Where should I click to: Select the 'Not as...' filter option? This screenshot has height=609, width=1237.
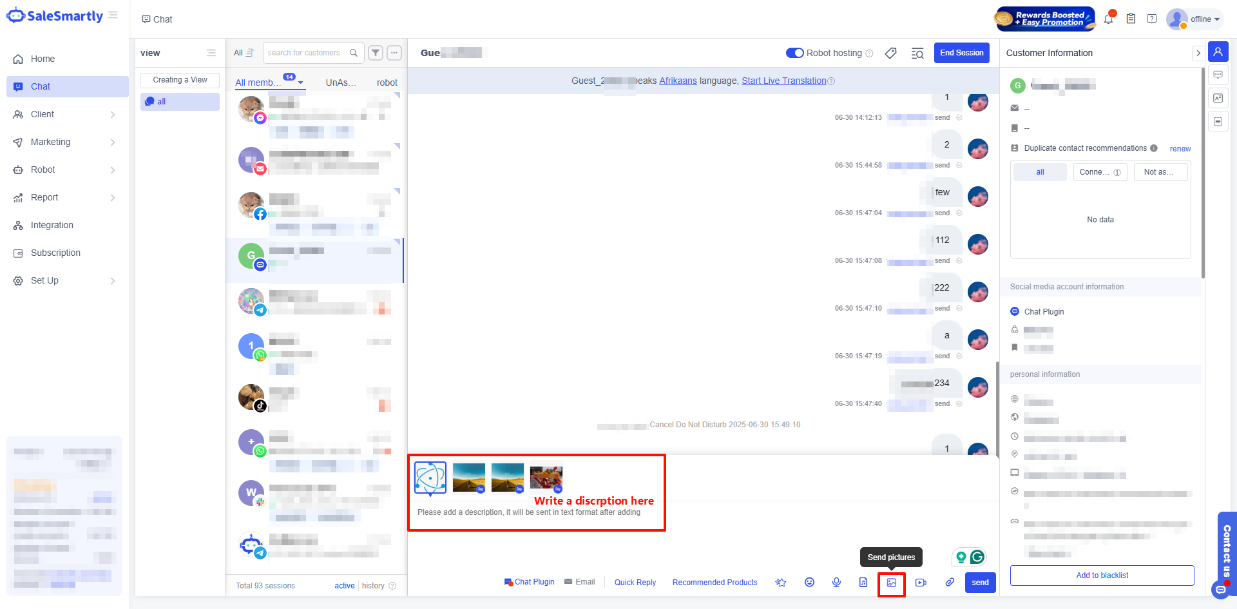pyautogui.click(x=1158, y=172)
